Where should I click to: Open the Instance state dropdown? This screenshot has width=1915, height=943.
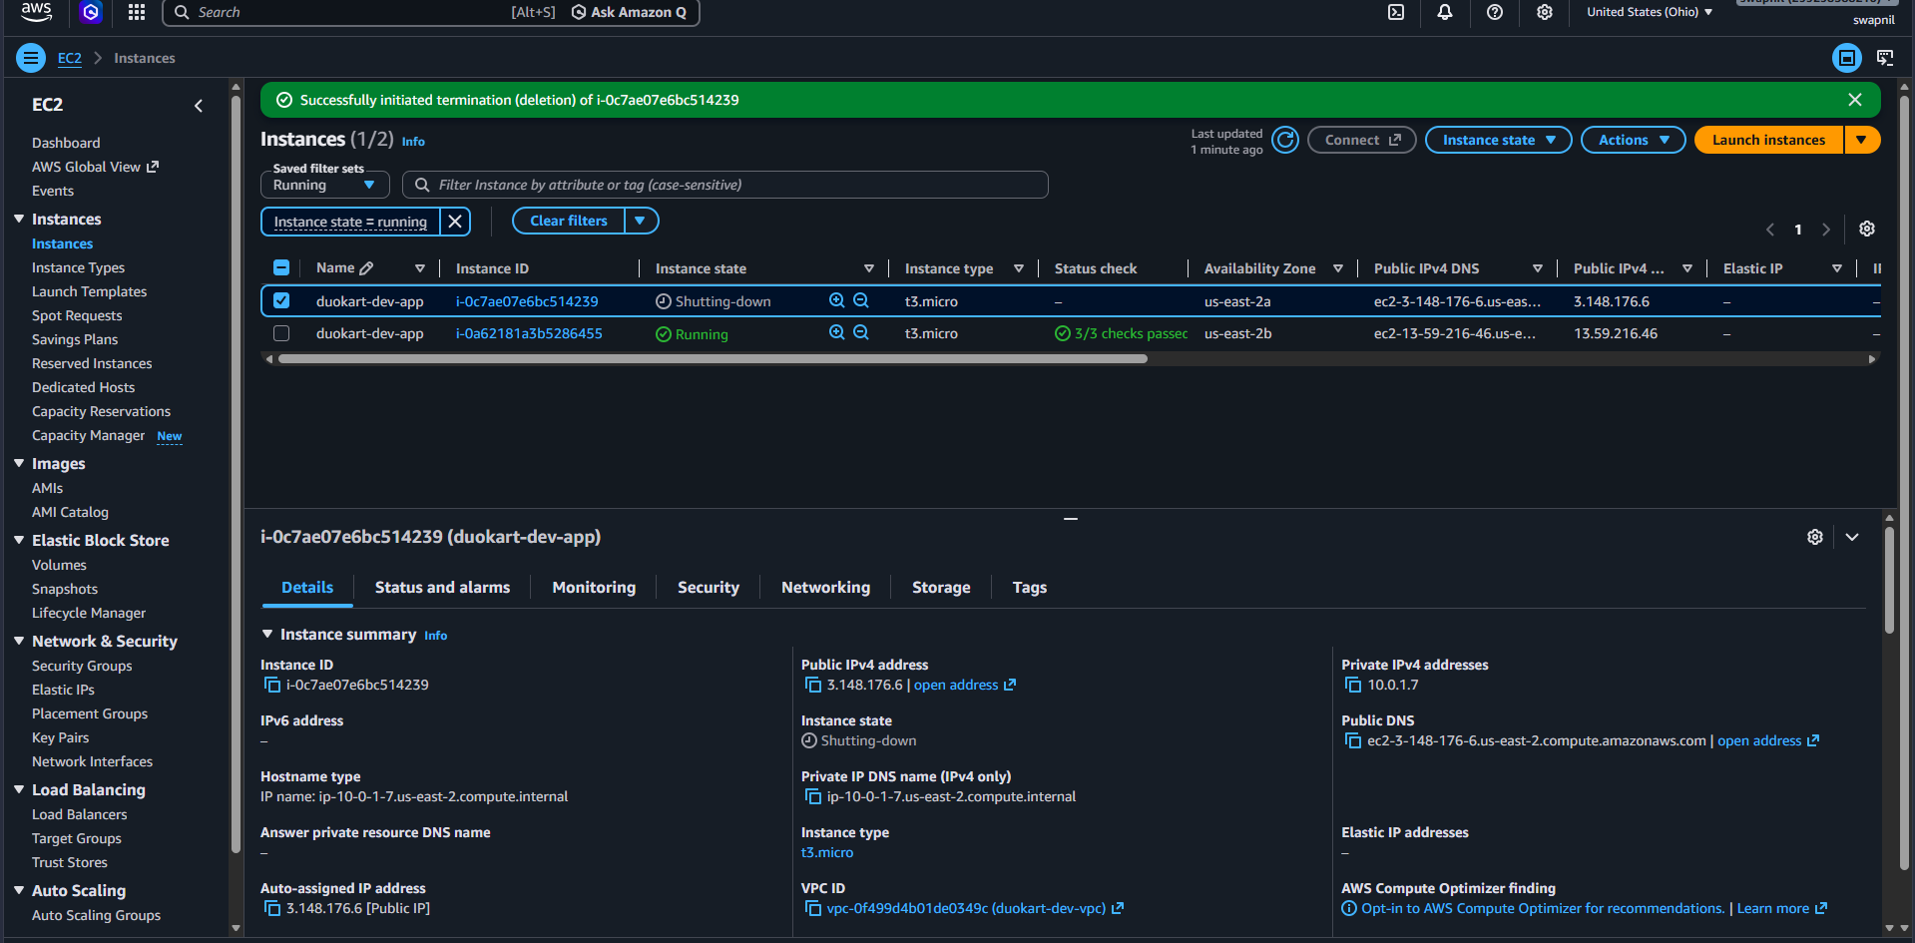click(1498, 140)
